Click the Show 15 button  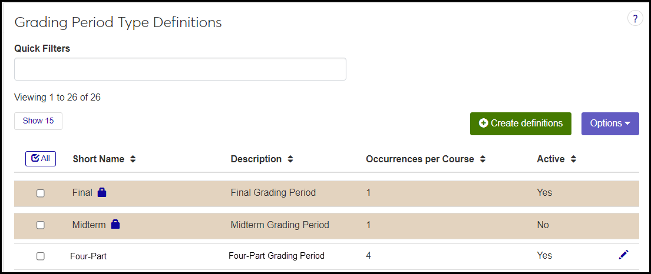[x=38, y=121]
